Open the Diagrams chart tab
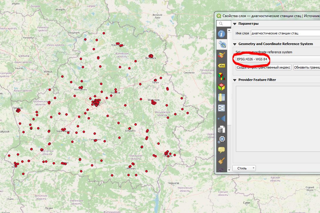The width and height of the screenshot is (320, 213). point(221,76)
